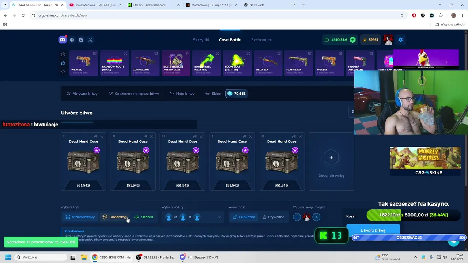The width and height of the screenshot is (468, 263).
Task: Open the Connexion drop card
Action: (x=145, y=63)
